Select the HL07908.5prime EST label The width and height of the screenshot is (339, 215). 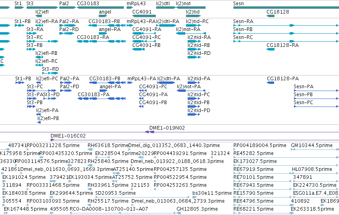click(x=312, y=169)
